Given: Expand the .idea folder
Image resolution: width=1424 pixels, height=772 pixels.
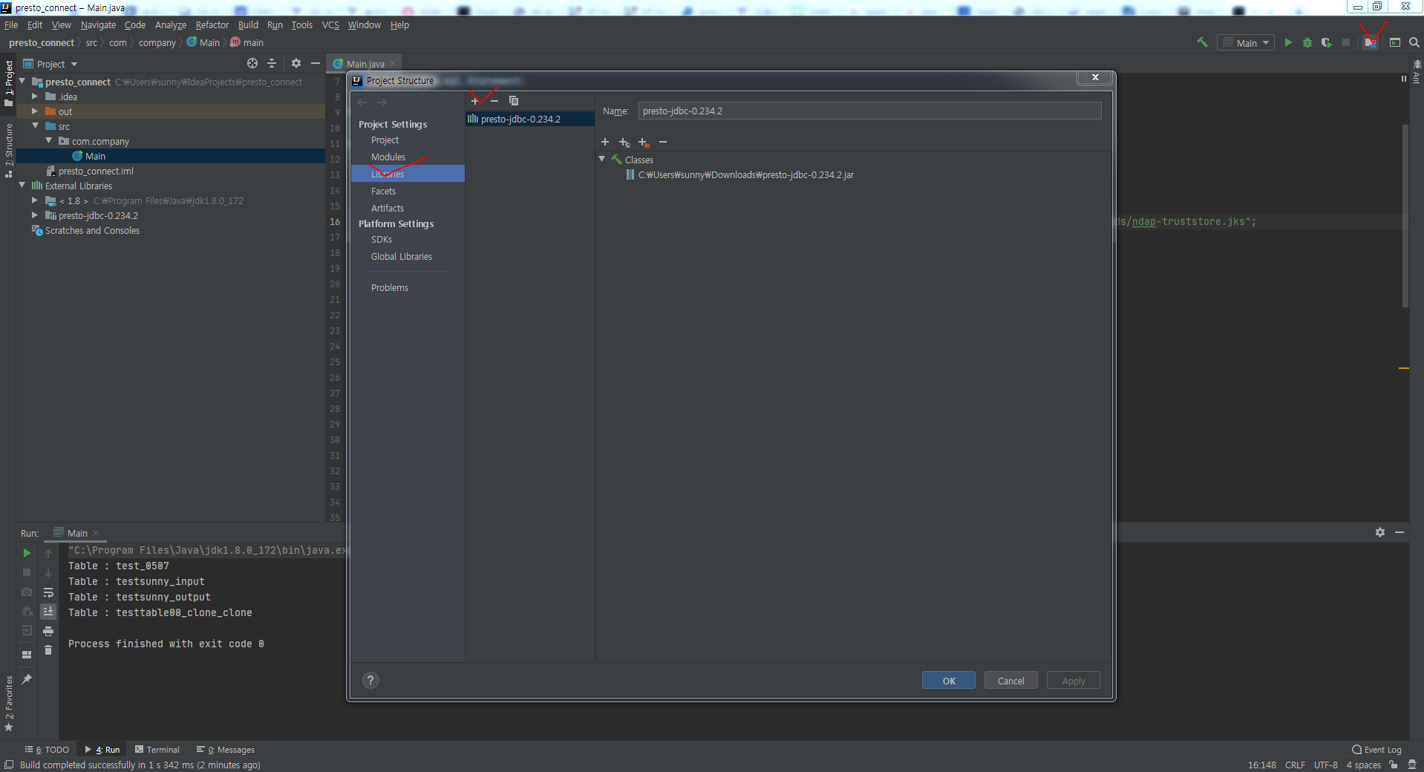Looking at the screenshot, I should (x=35, y=96).
